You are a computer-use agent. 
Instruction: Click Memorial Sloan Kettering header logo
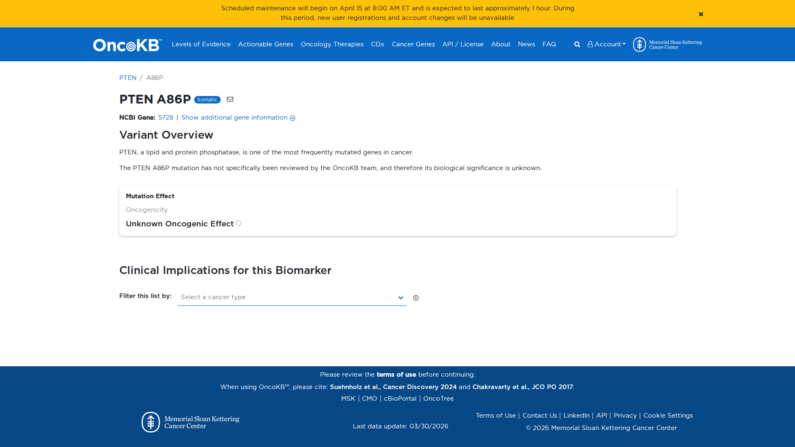pos(667,44)
